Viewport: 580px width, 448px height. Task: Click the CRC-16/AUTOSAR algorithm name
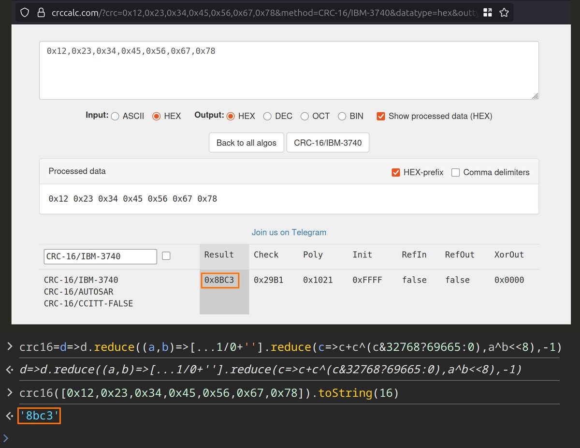point(79,292)
